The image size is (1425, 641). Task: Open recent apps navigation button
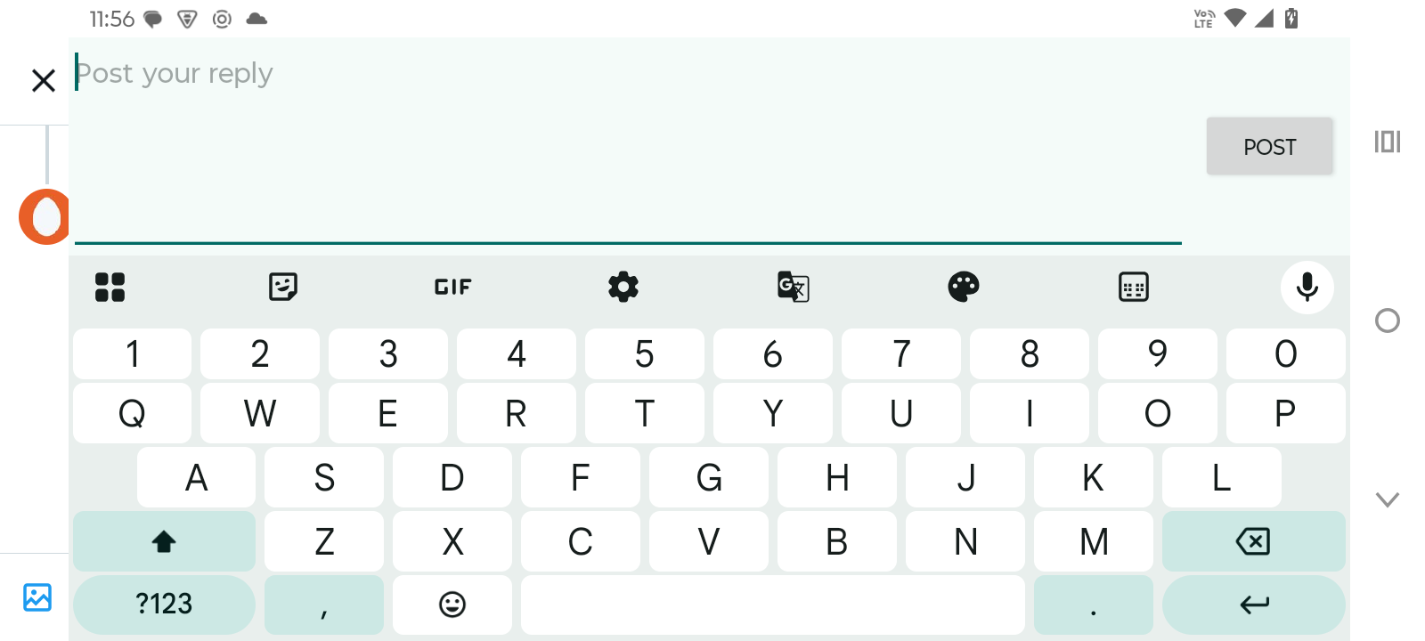1387,142
